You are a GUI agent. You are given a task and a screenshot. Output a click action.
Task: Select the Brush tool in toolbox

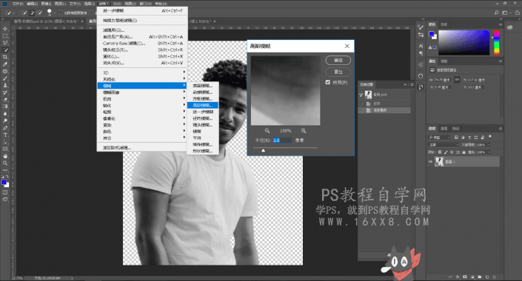[5, 78]
